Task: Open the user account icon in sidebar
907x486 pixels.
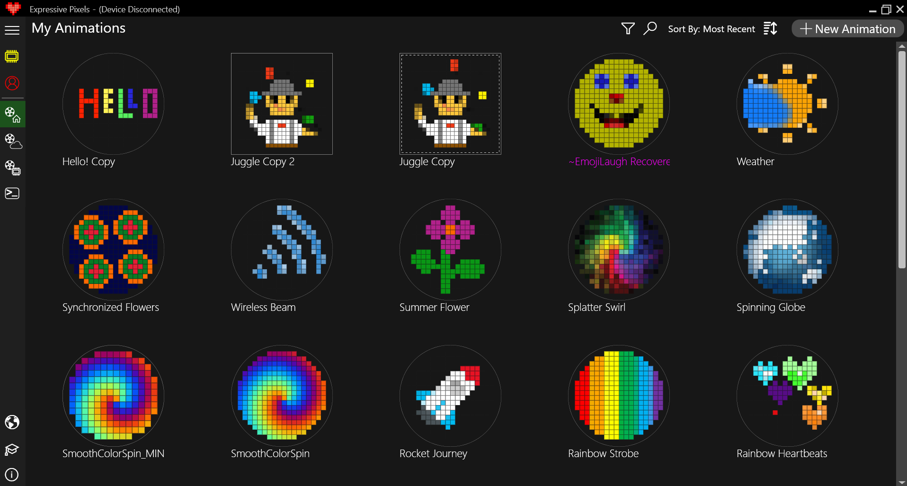Action: (12, 83)
